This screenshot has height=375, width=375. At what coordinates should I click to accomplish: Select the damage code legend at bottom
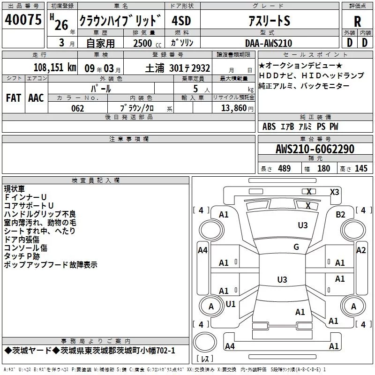click(x=165, y=370)
